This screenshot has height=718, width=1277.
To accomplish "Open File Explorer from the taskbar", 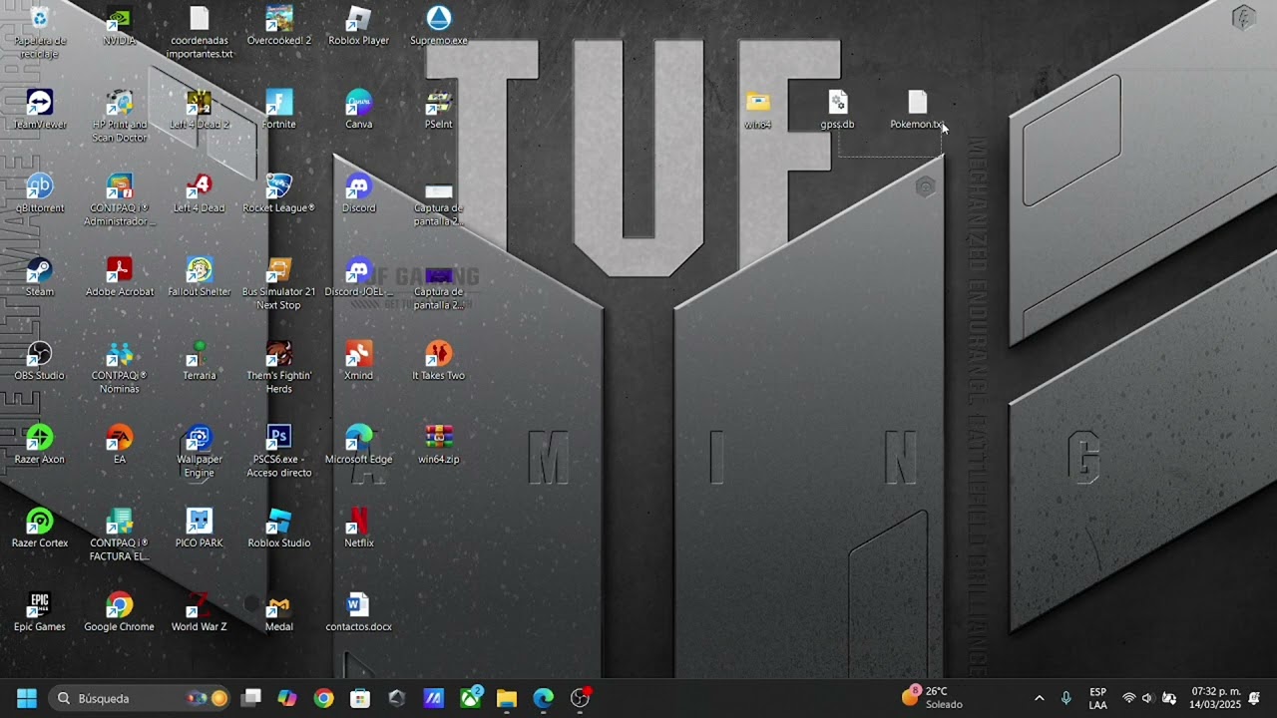I will pos(507,698).
